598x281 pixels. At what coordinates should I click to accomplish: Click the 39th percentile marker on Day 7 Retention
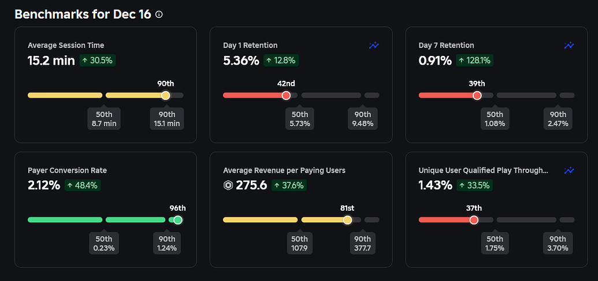pos(477,95)
